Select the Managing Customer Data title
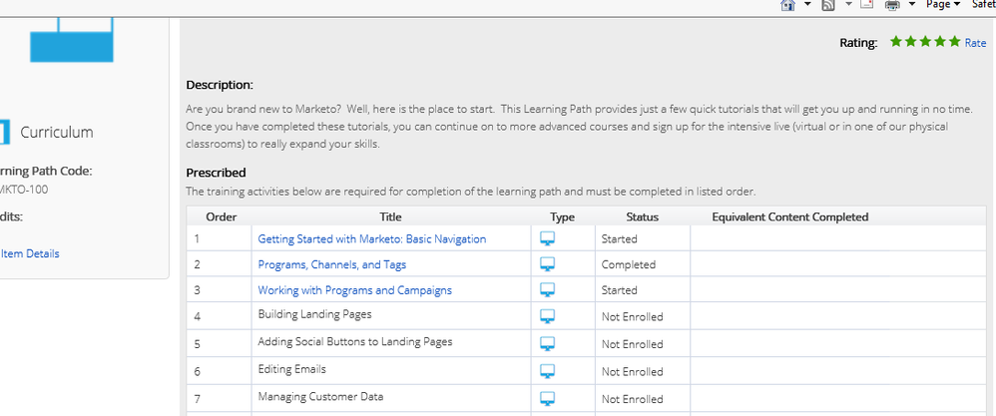996x416 pixels. (320, 396)
